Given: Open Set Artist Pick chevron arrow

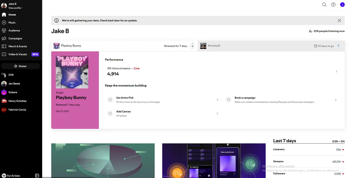Looking at the screenshot, I should 217,100.
